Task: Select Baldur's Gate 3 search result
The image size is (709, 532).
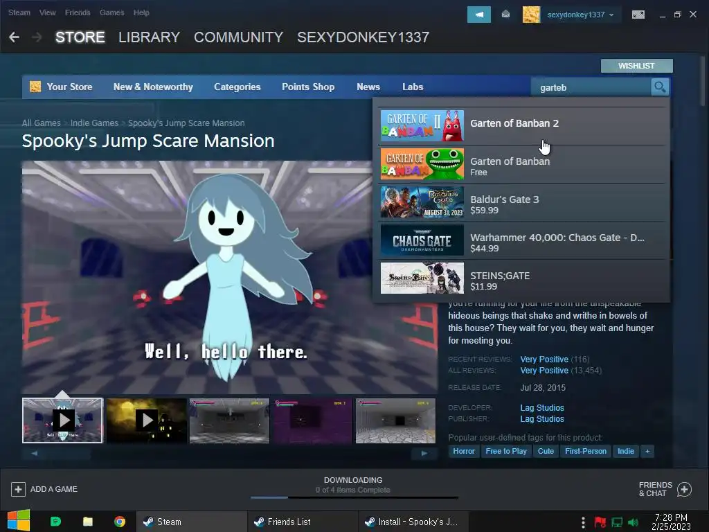Action: tap(522, 202)
